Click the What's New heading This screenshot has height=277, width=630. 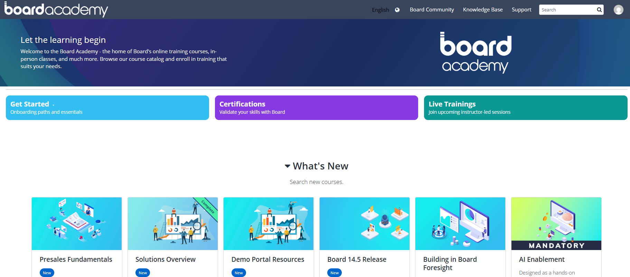coord(320,166)
